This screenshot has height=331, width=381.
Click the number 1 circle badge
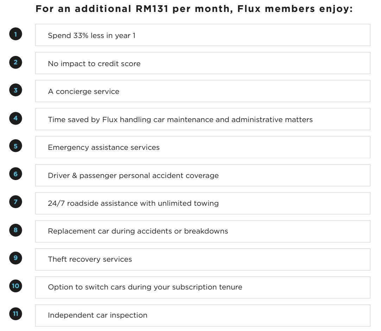[15, 34]
